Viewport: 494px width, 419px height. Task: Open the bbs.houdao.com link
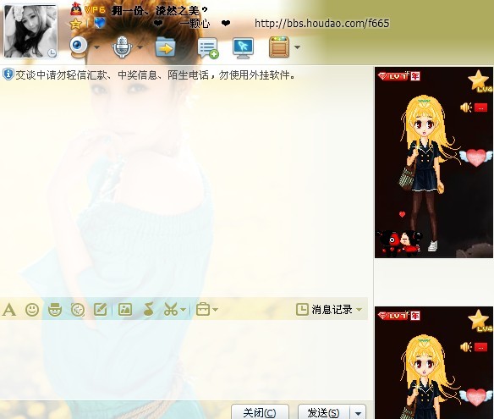[x=322, y=24]
